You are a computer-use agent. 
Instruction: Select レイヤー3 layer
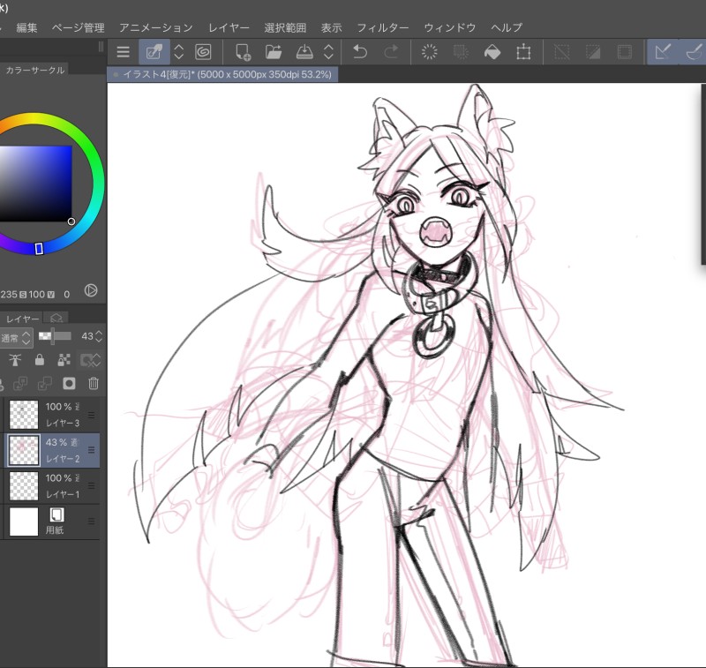coord(51,415)
